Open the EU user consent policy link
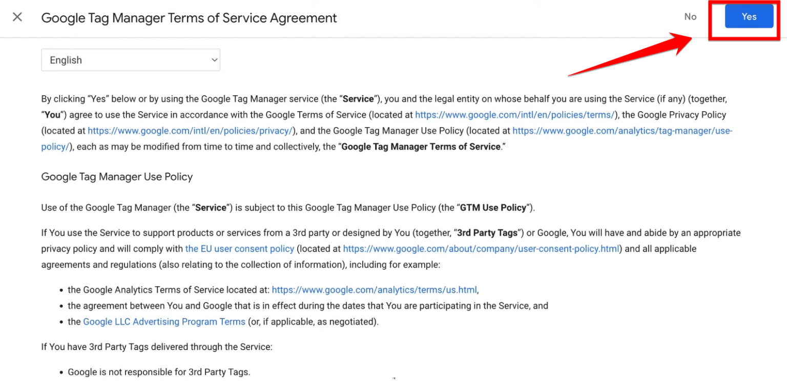 pyautogui.click(x=239, y=248)
